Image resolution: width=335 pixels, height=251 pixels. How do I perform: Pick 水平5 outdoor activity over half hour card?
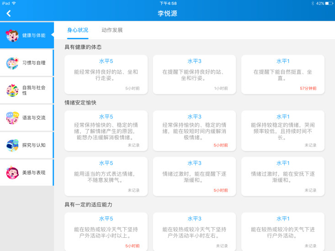coord(106,231)
